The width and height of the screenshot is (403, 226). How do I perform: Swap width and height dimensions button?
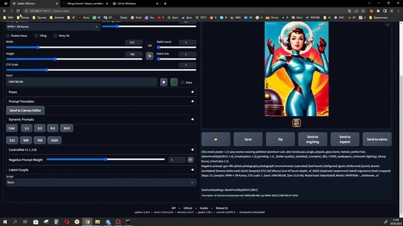tap(150, 56)
